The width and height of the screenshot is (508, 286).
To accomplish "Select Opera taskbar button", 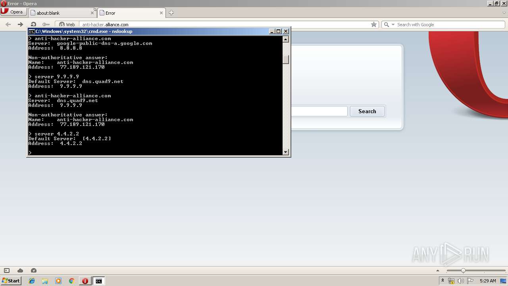I will (85, 281).
